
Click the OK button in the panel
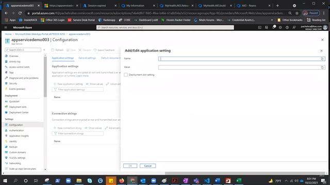(130, 166)
